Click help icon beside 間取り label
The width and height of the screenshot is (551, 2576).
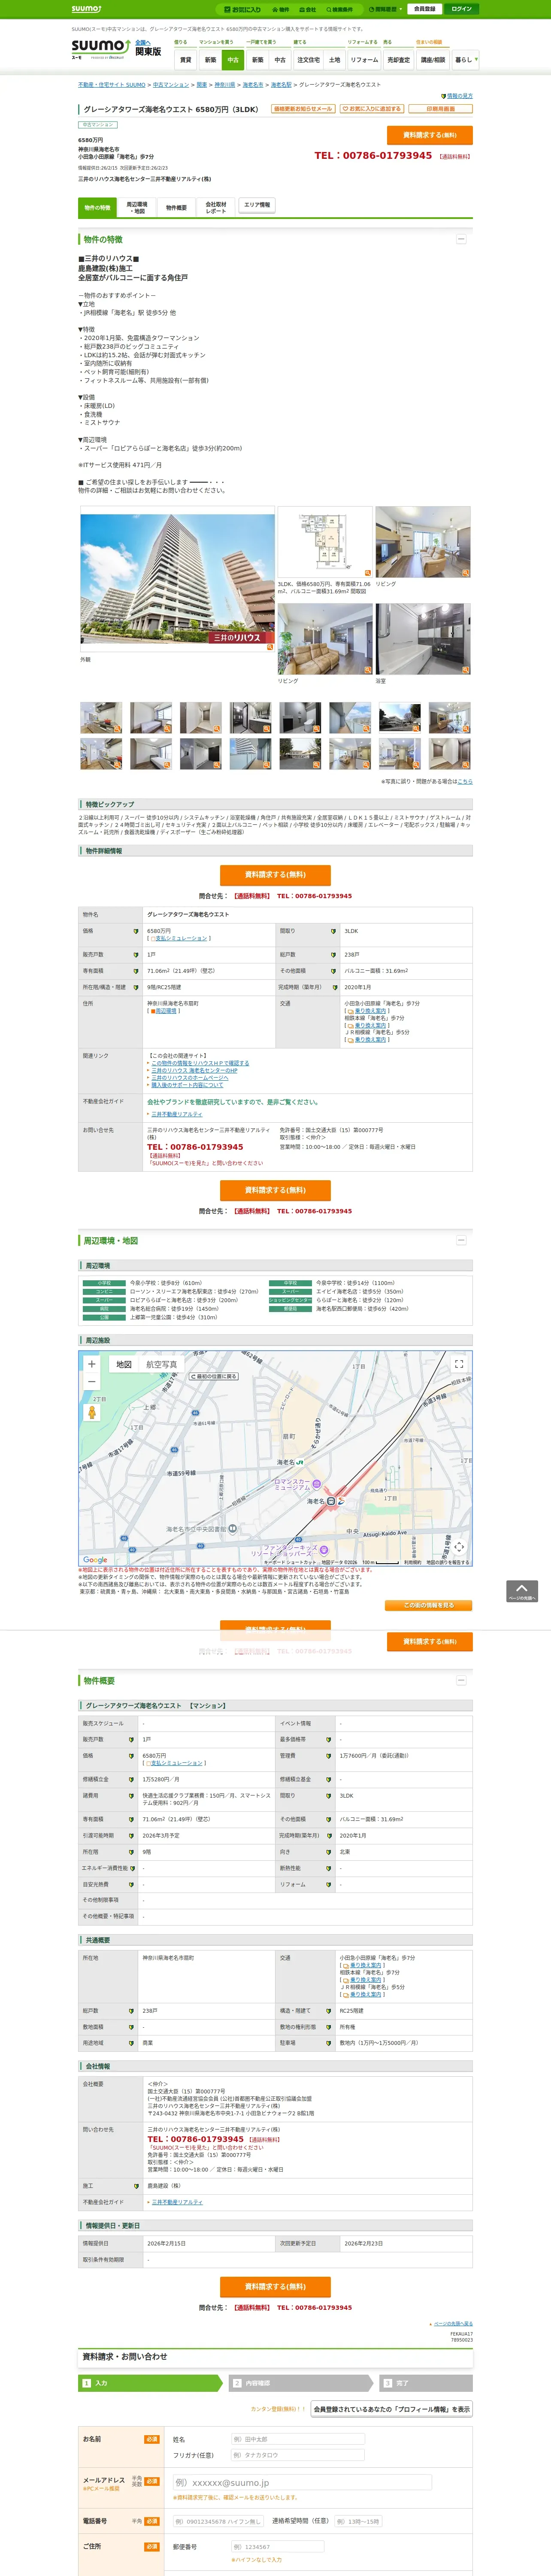point(333,931)
